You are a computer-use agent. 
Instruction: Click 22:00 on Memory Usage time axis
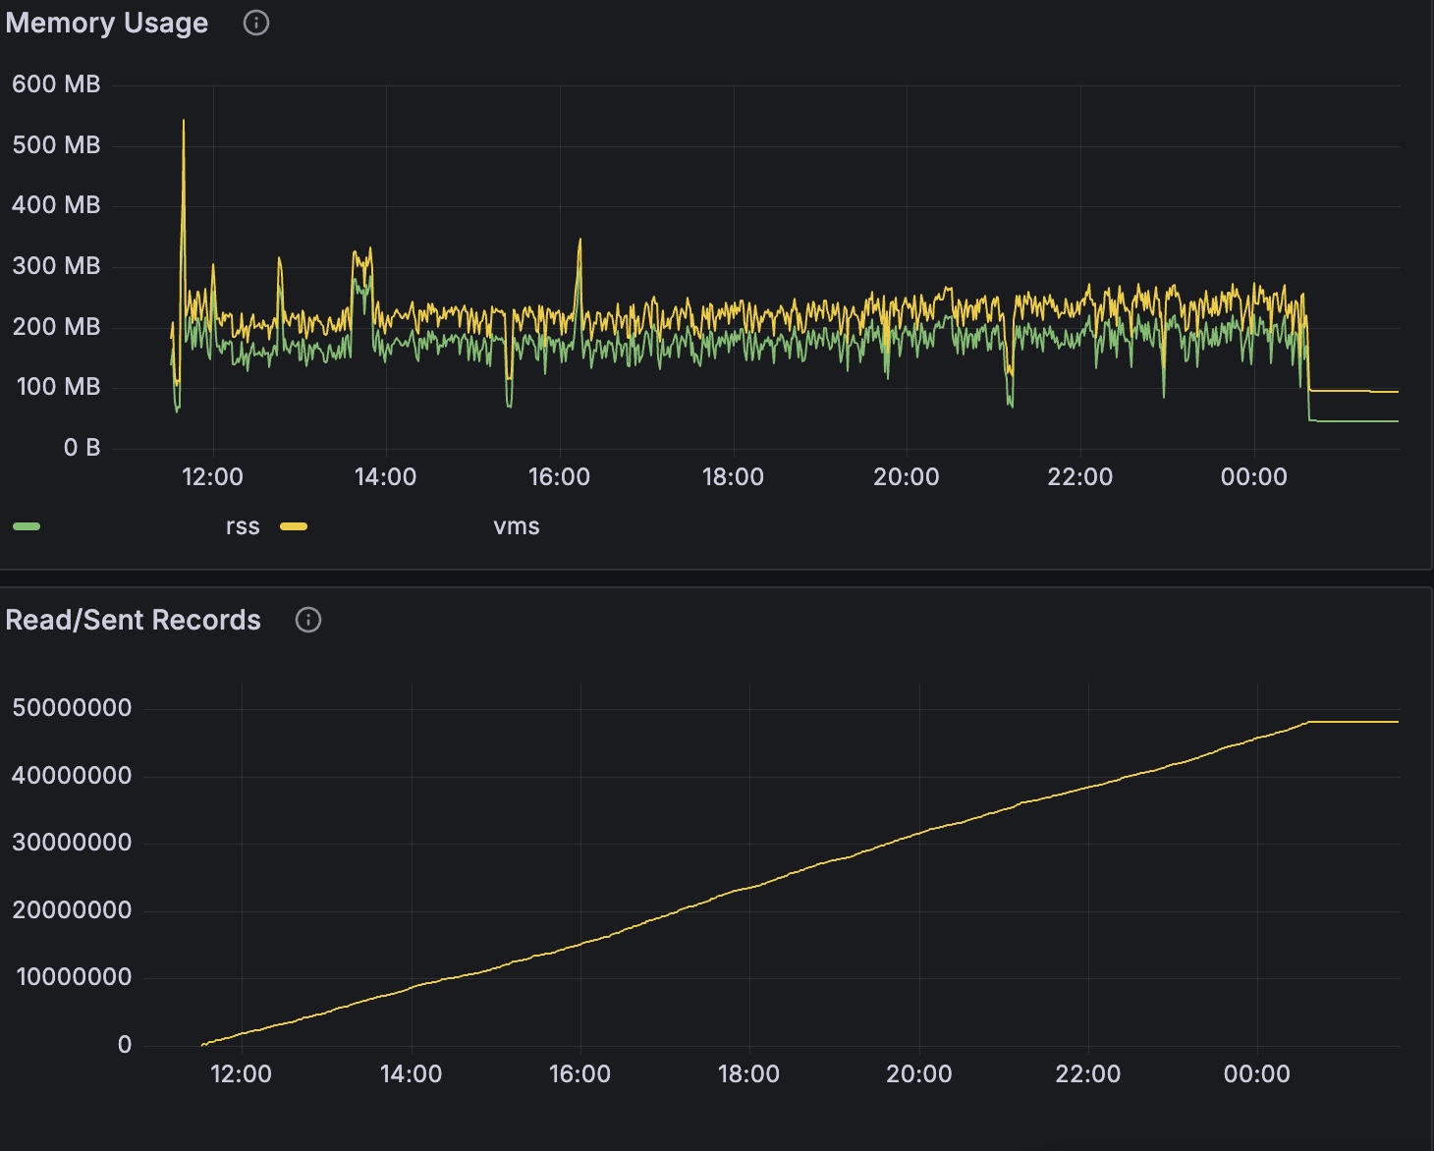pyautogui.click(x=1079, y=477)
